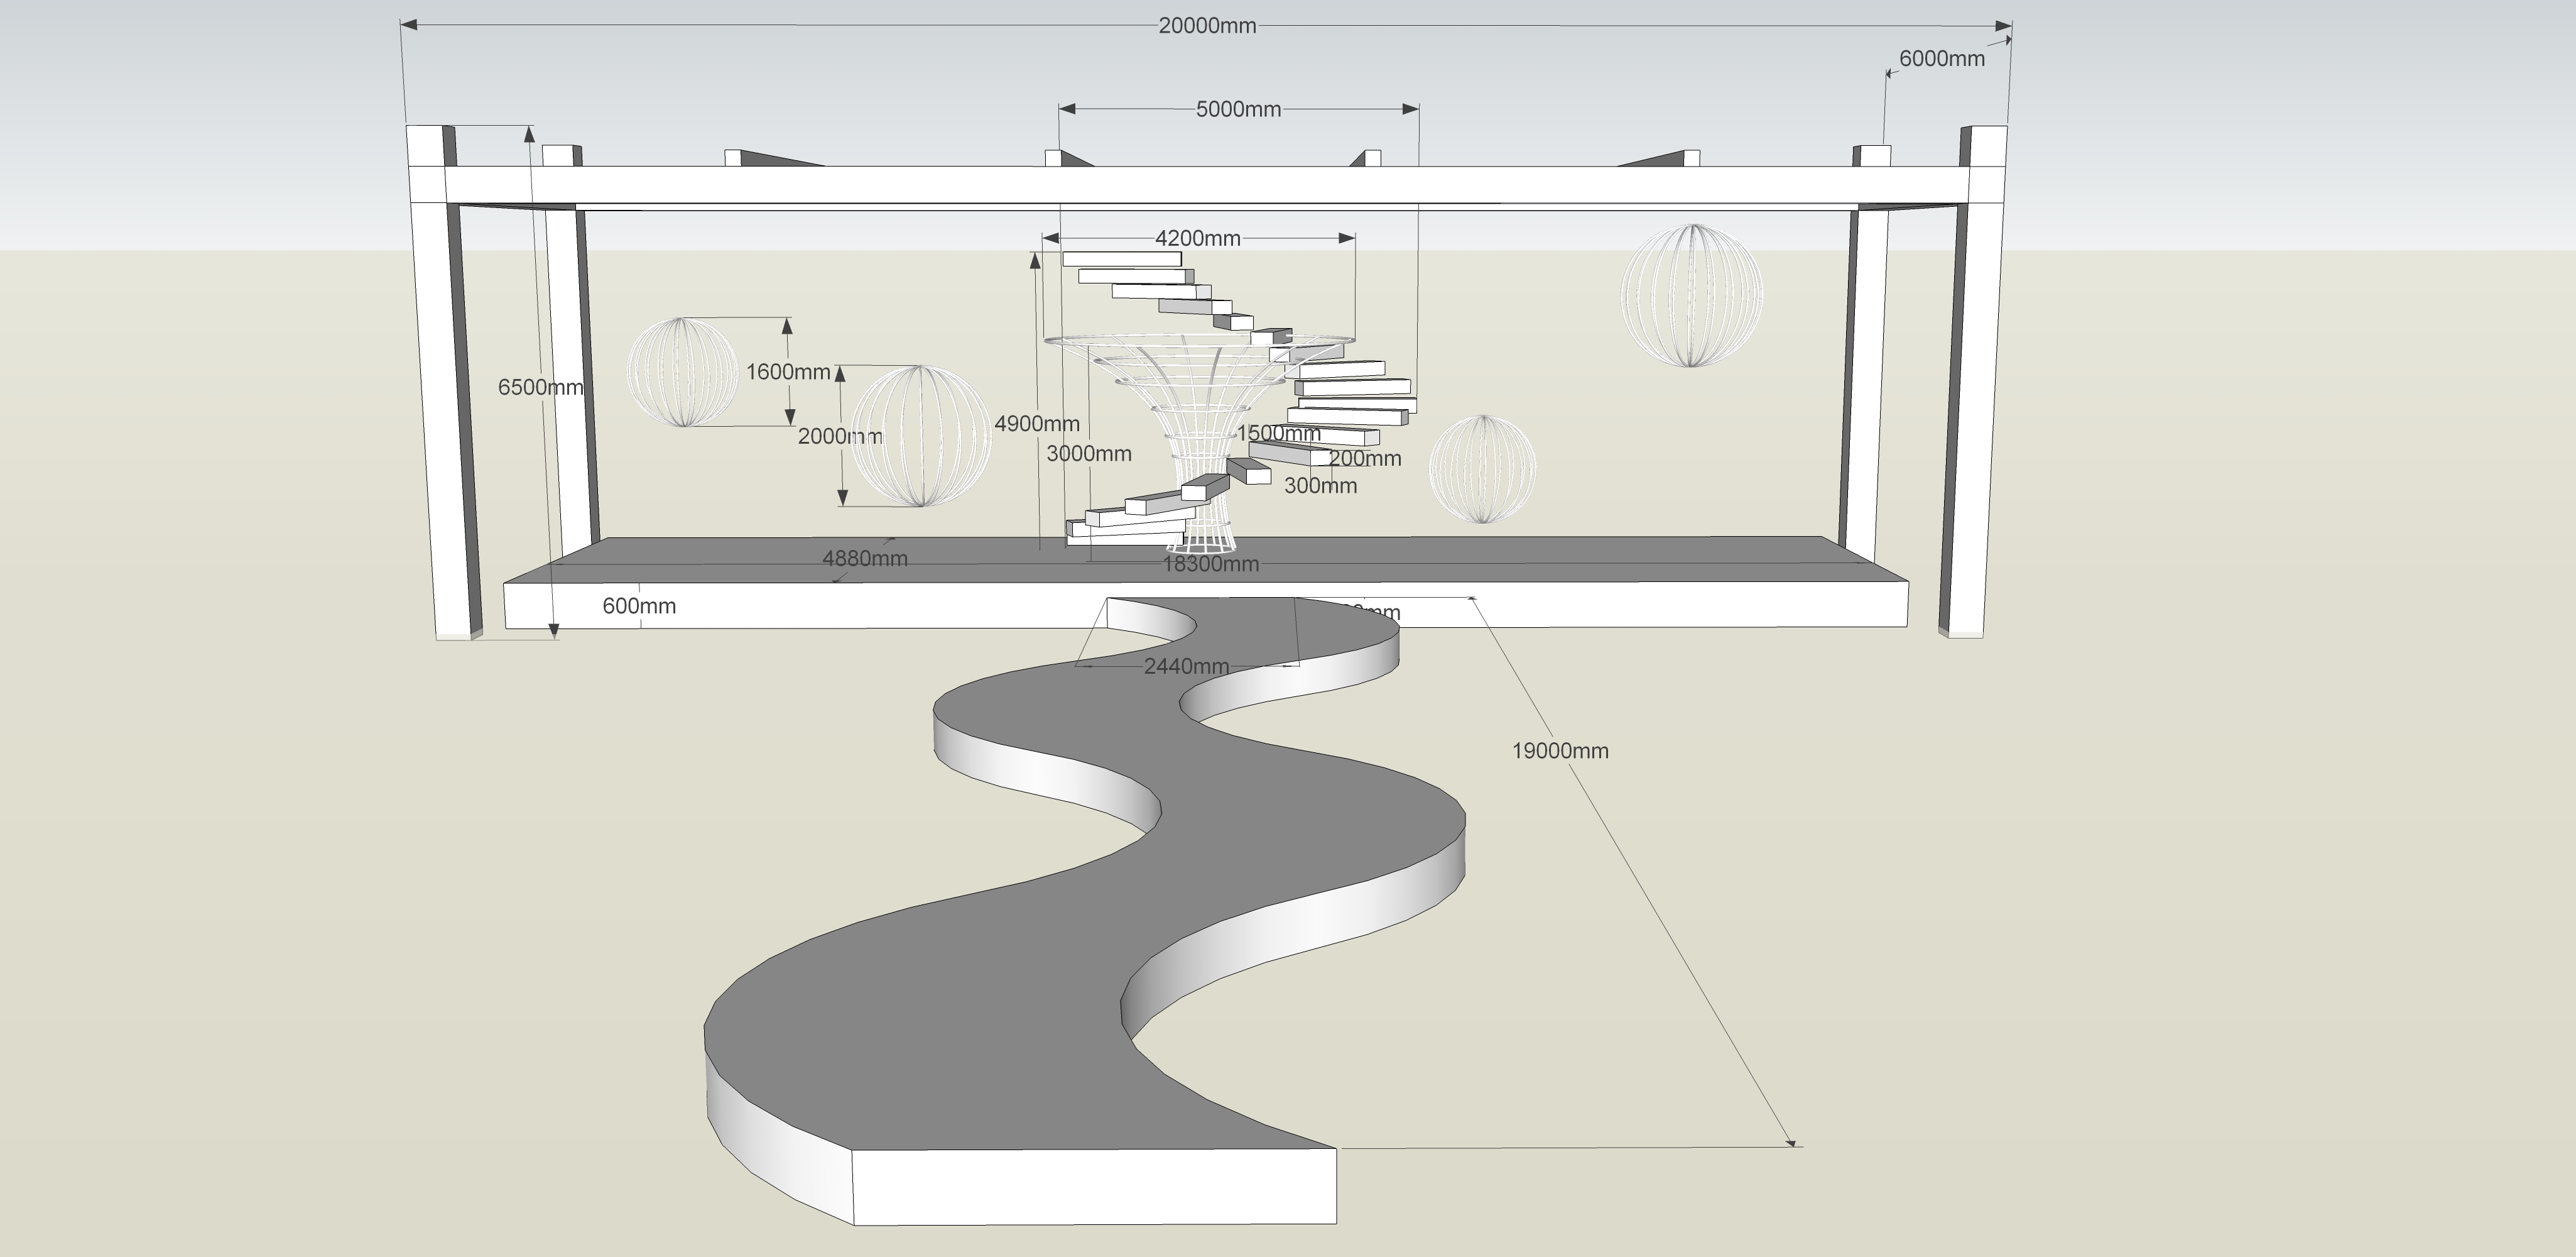Select the 6500mm column height label
The height and width of the screenshot is (1257, 2576).
(540, 387)
